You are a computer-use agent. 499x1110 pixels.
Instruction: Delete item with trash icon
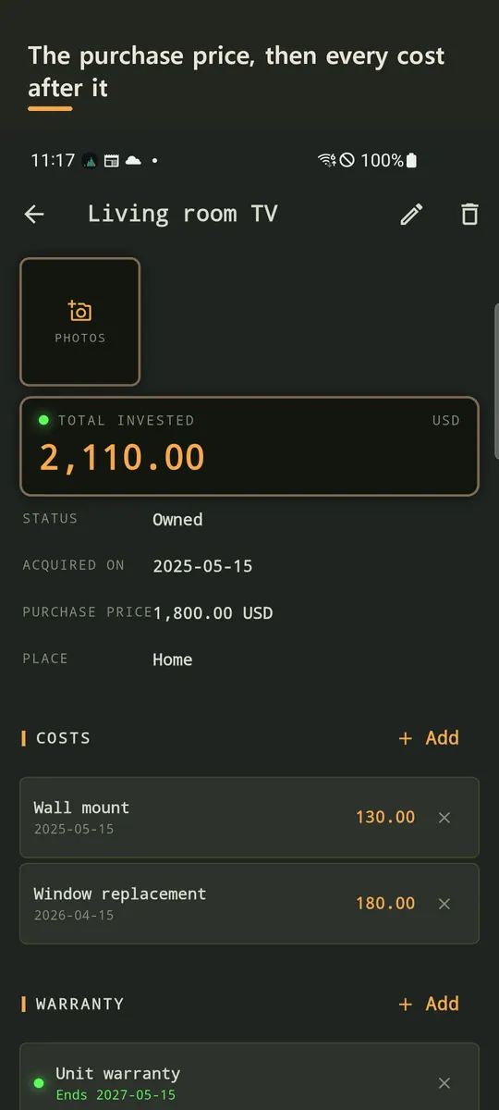pos(469,215)
